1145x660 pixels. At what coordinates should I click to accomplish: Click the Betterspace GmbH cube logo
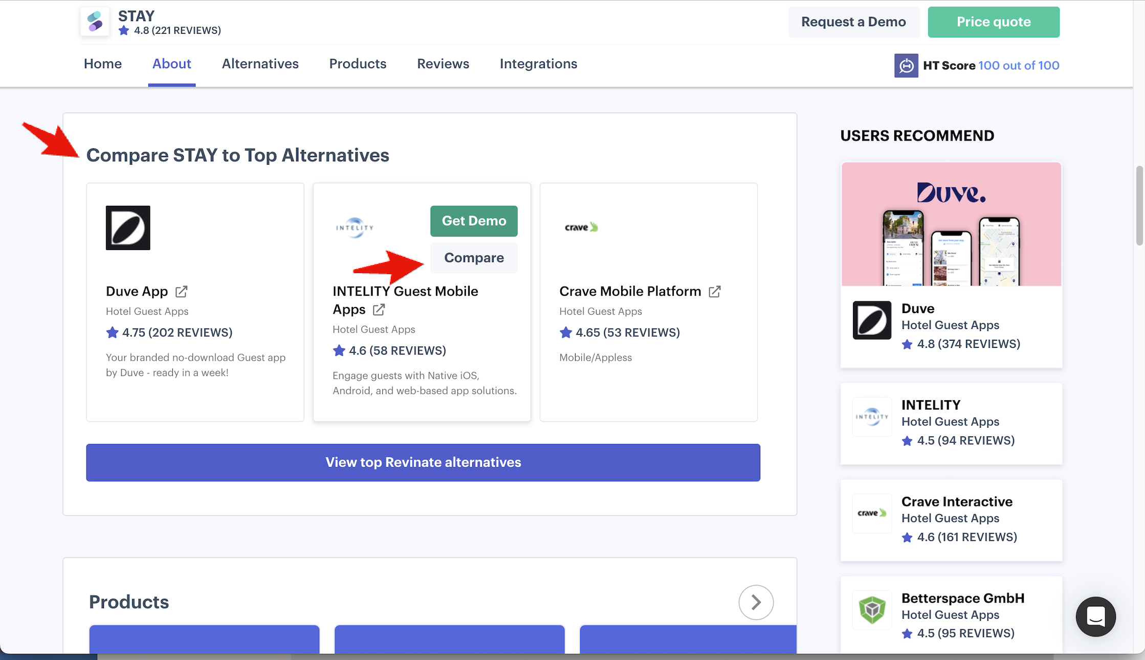pyautogui.click(x=872, y=609)
